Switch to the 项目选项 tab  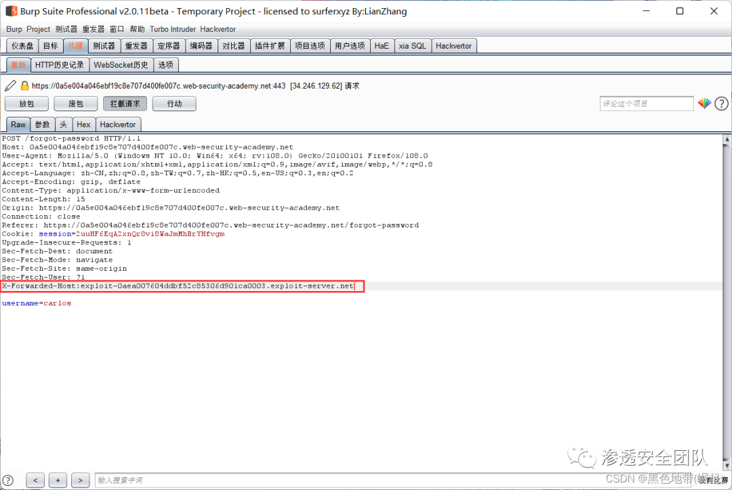click(x=310, y=46)
